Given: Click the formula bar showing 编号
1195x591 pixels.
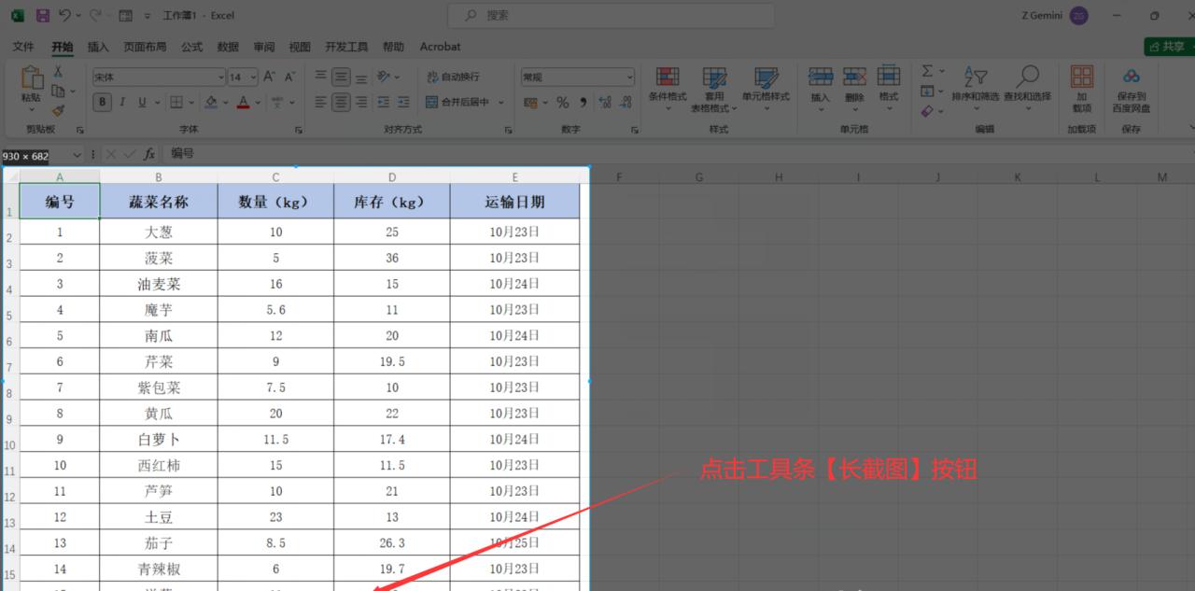Looking at the screenshot, I should coord(677,154).
